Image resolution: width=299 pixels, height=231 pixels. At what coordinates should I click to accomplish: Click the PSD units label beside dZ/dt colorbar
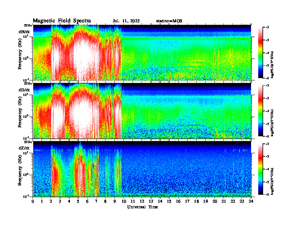point(273,181)
